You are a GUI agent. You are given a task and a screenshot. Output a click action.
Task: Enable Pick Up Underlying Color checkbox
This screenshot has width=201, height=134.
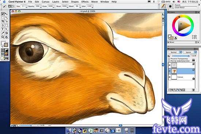pyautogui.click(x=169, y=61)
